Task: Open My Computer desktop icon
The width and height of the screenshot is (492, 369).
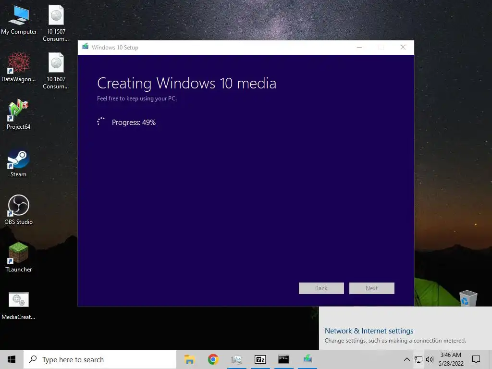Action: [19, 20]
